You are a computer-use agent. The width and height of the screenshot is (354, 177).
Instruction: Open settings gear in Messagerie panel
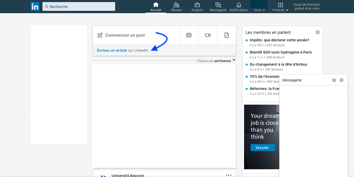(342, 80)
